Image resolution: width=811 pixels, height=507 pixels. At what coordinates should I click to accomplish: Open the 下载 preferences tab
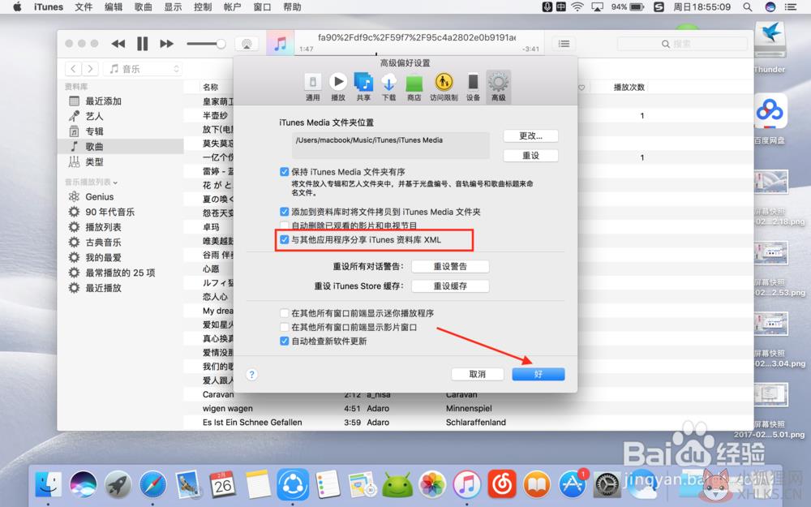[x=388, y=87]
